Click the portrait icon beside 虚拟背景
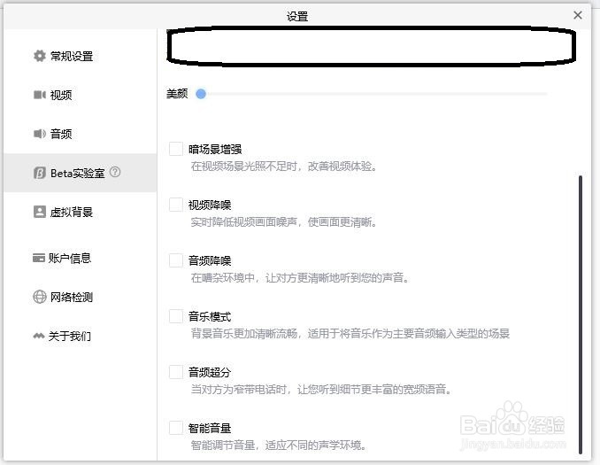The width and height of the screenshot is (600, 465). coord(40,212)
